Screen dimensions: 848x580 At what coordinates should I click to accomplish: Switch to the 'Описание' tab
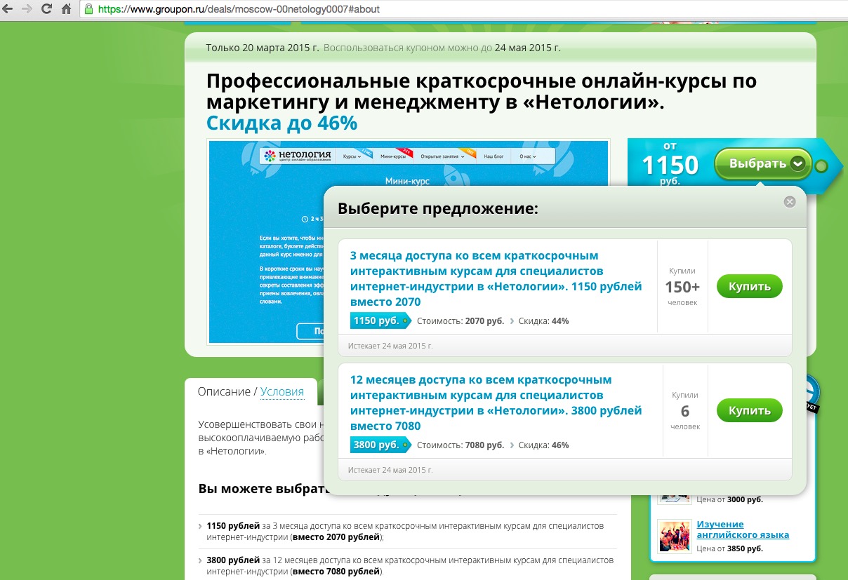(x=224, y=391)
